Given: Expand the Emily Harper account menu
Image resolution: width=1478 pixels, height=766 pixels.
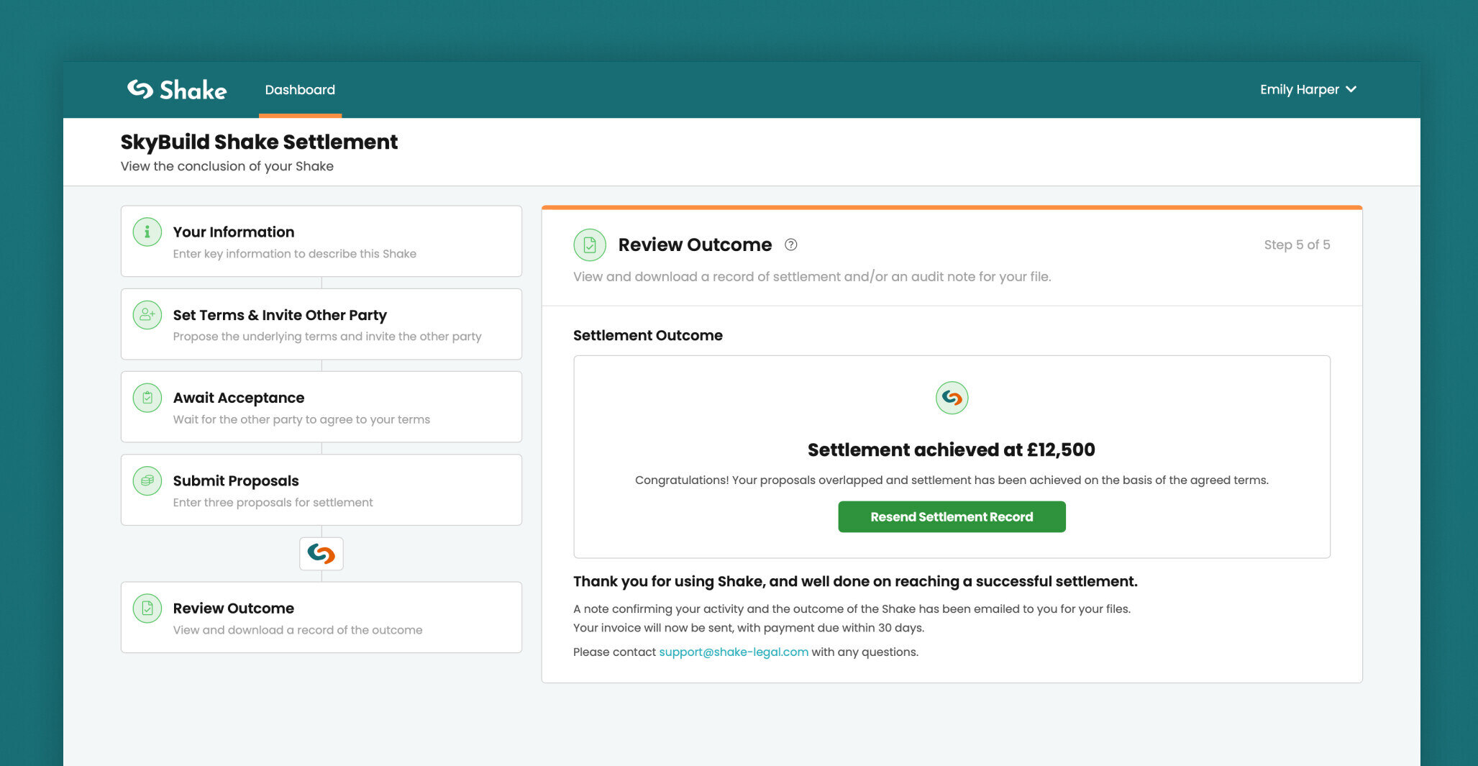Looking at the screenshot, I should pyautogui.click(x=1309, y=89).
